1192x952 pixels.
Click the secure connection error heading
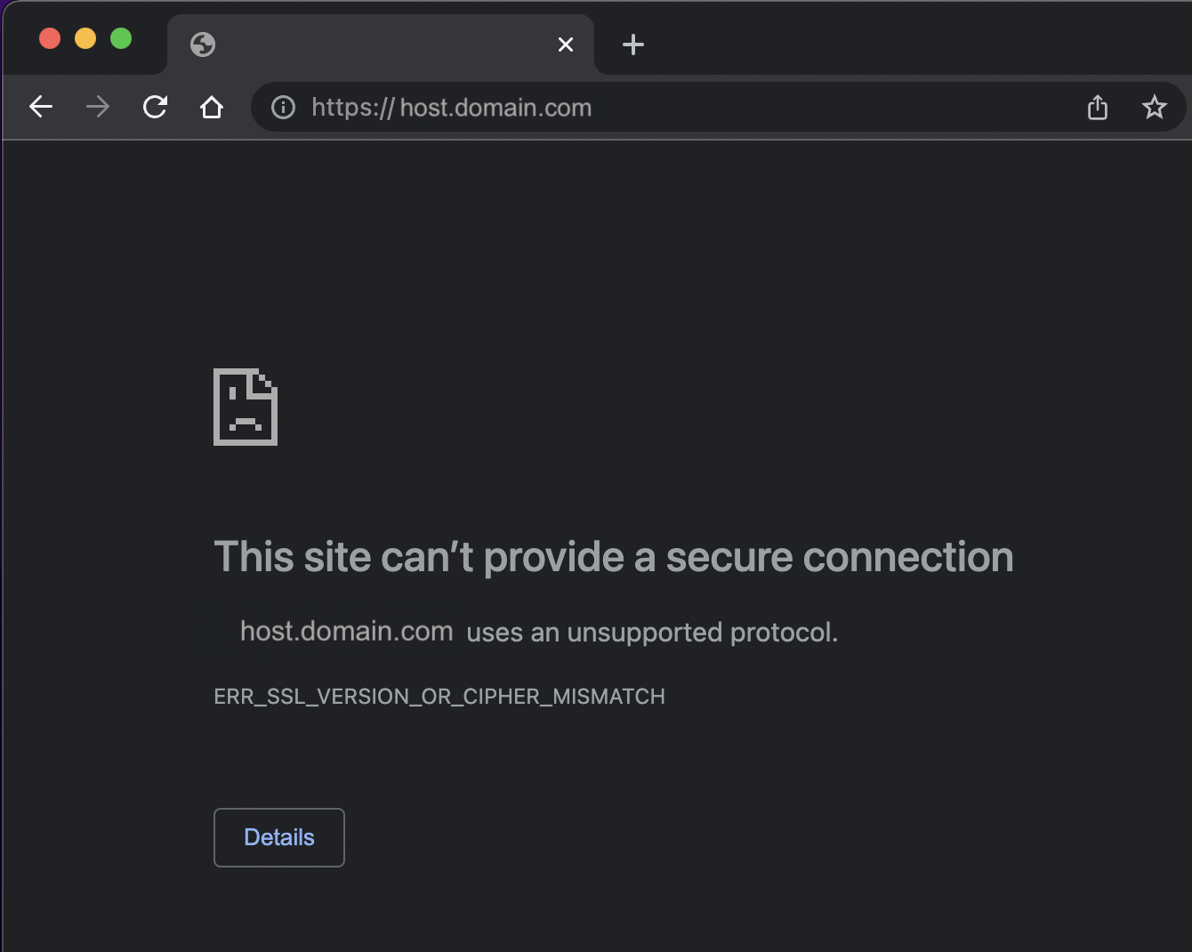pos(613,558)
